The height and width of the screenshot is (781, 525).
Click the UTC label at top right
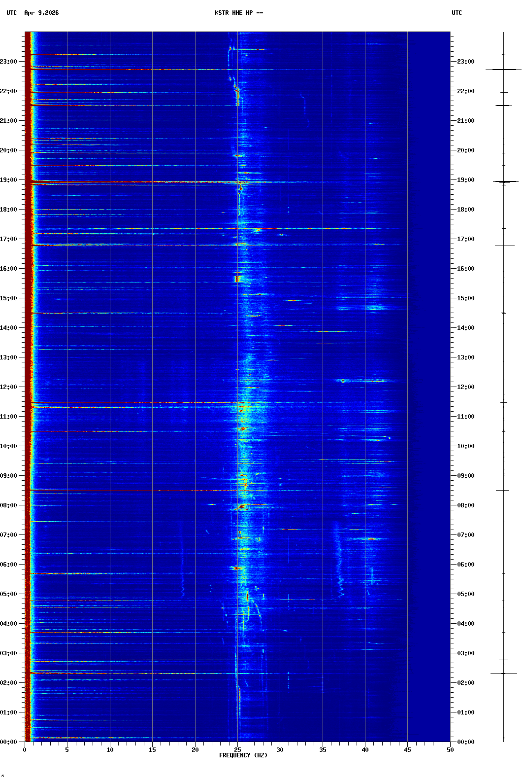(457, 13)
